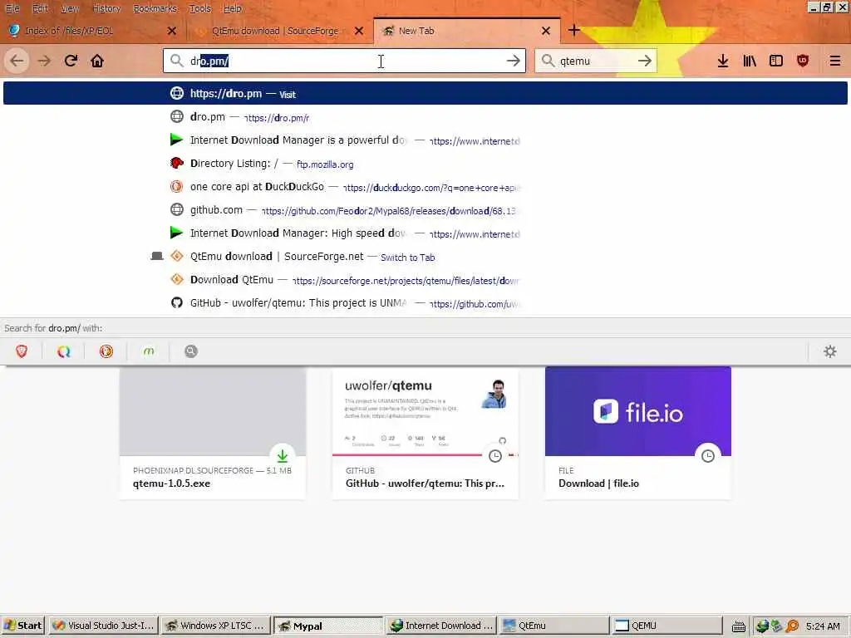This screenshot has height=638, width=851.
Task: Open a new tab with plus button
Action: click(573, 31)
